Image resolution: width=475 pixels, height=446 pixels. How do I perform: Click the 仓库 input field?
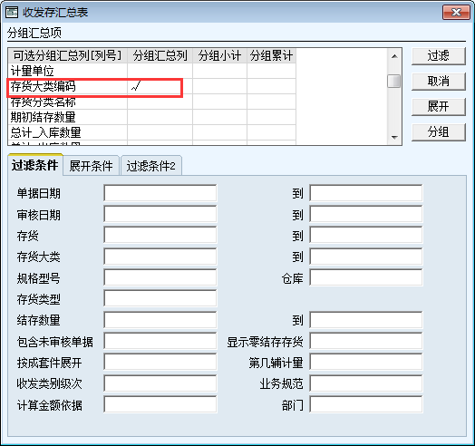pos(366,277)
